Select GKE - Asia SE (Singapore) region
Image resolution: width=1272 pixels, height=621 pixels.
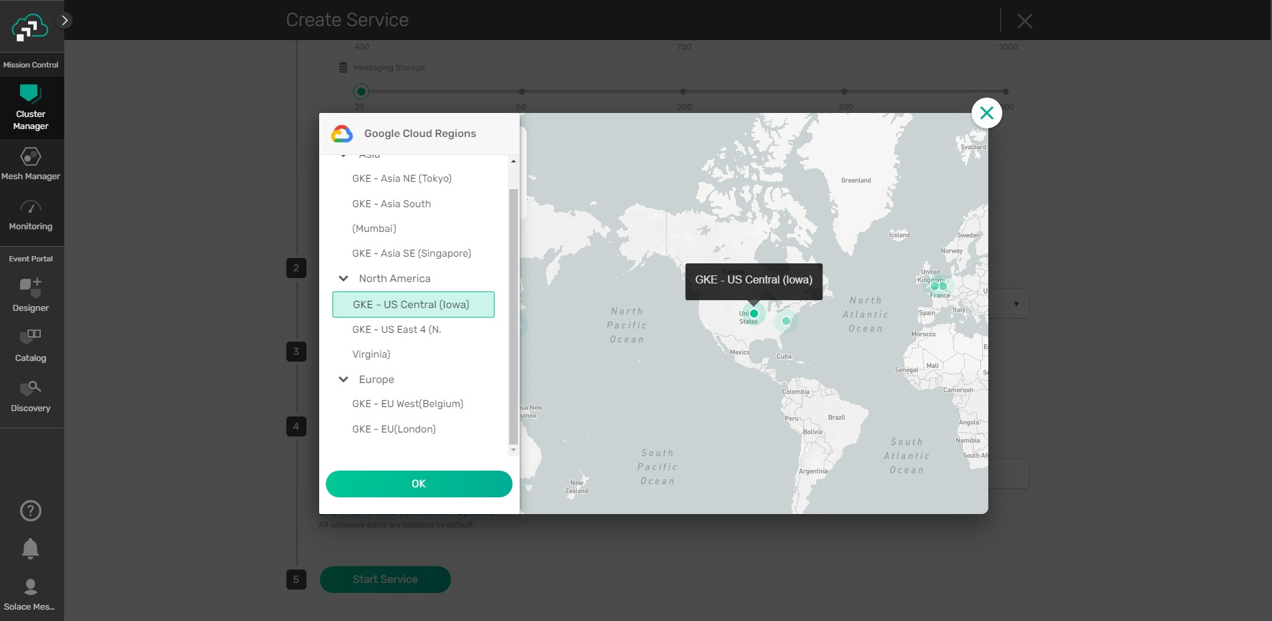pyautogui.click(x=412, y=253)
